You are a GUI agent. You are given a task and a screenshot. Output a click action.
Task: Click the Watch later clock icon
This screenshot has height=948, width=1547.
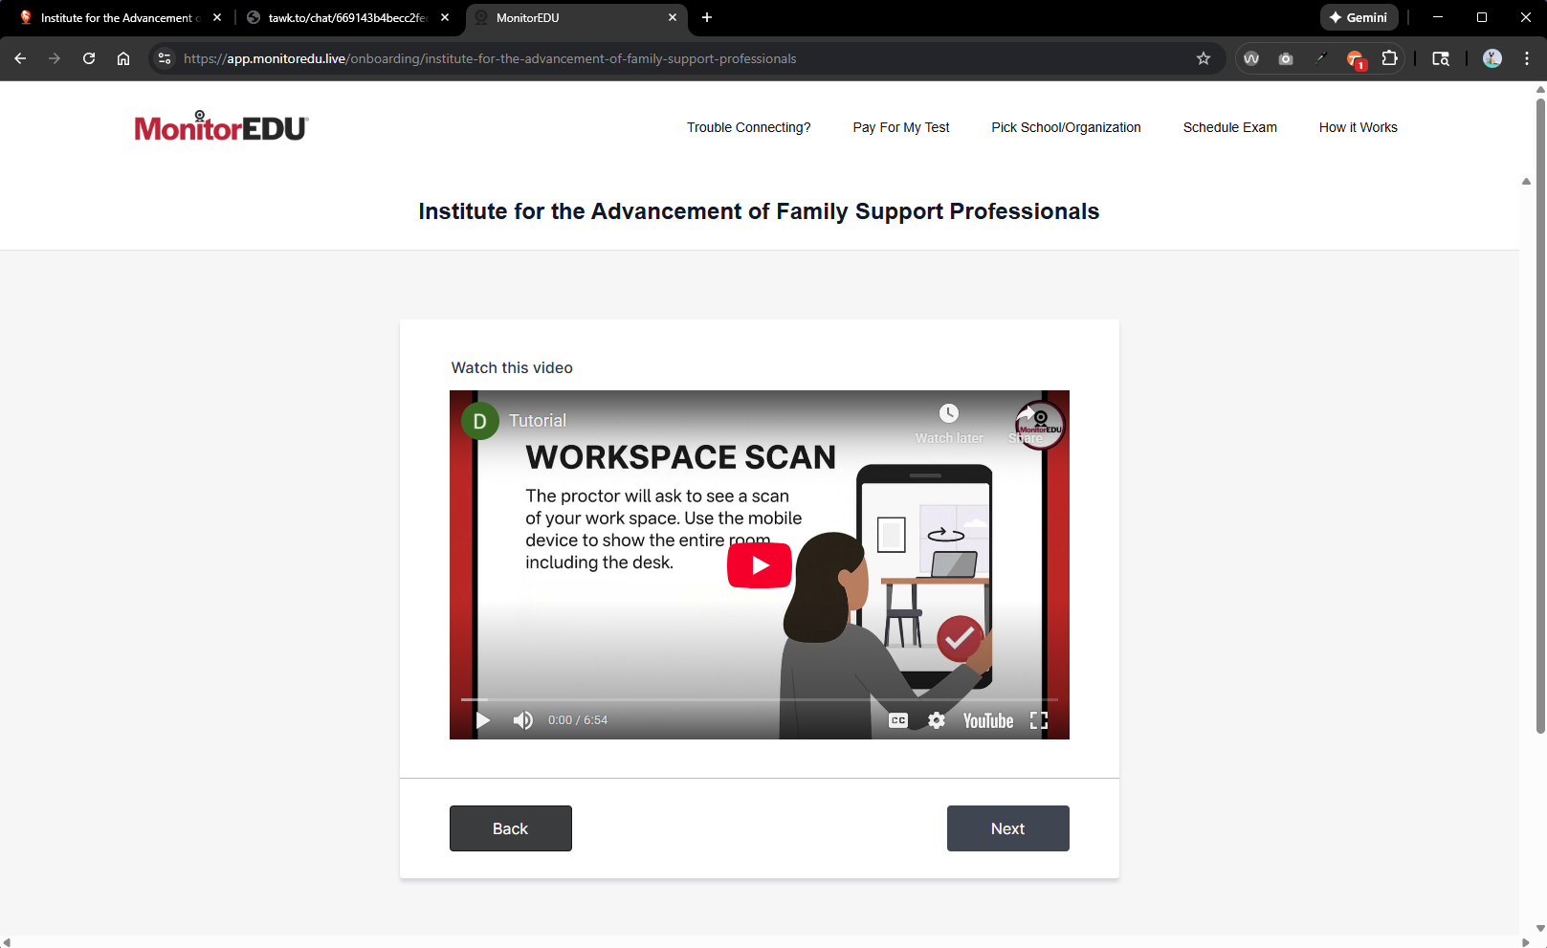[949, 413]
